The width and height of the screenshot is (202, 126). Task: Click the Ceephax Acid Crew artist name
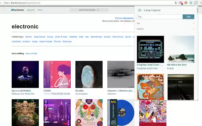[x=147, y=68]
